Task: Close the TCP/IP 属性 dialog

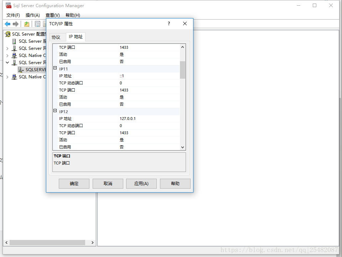Action: coord(185,23)
